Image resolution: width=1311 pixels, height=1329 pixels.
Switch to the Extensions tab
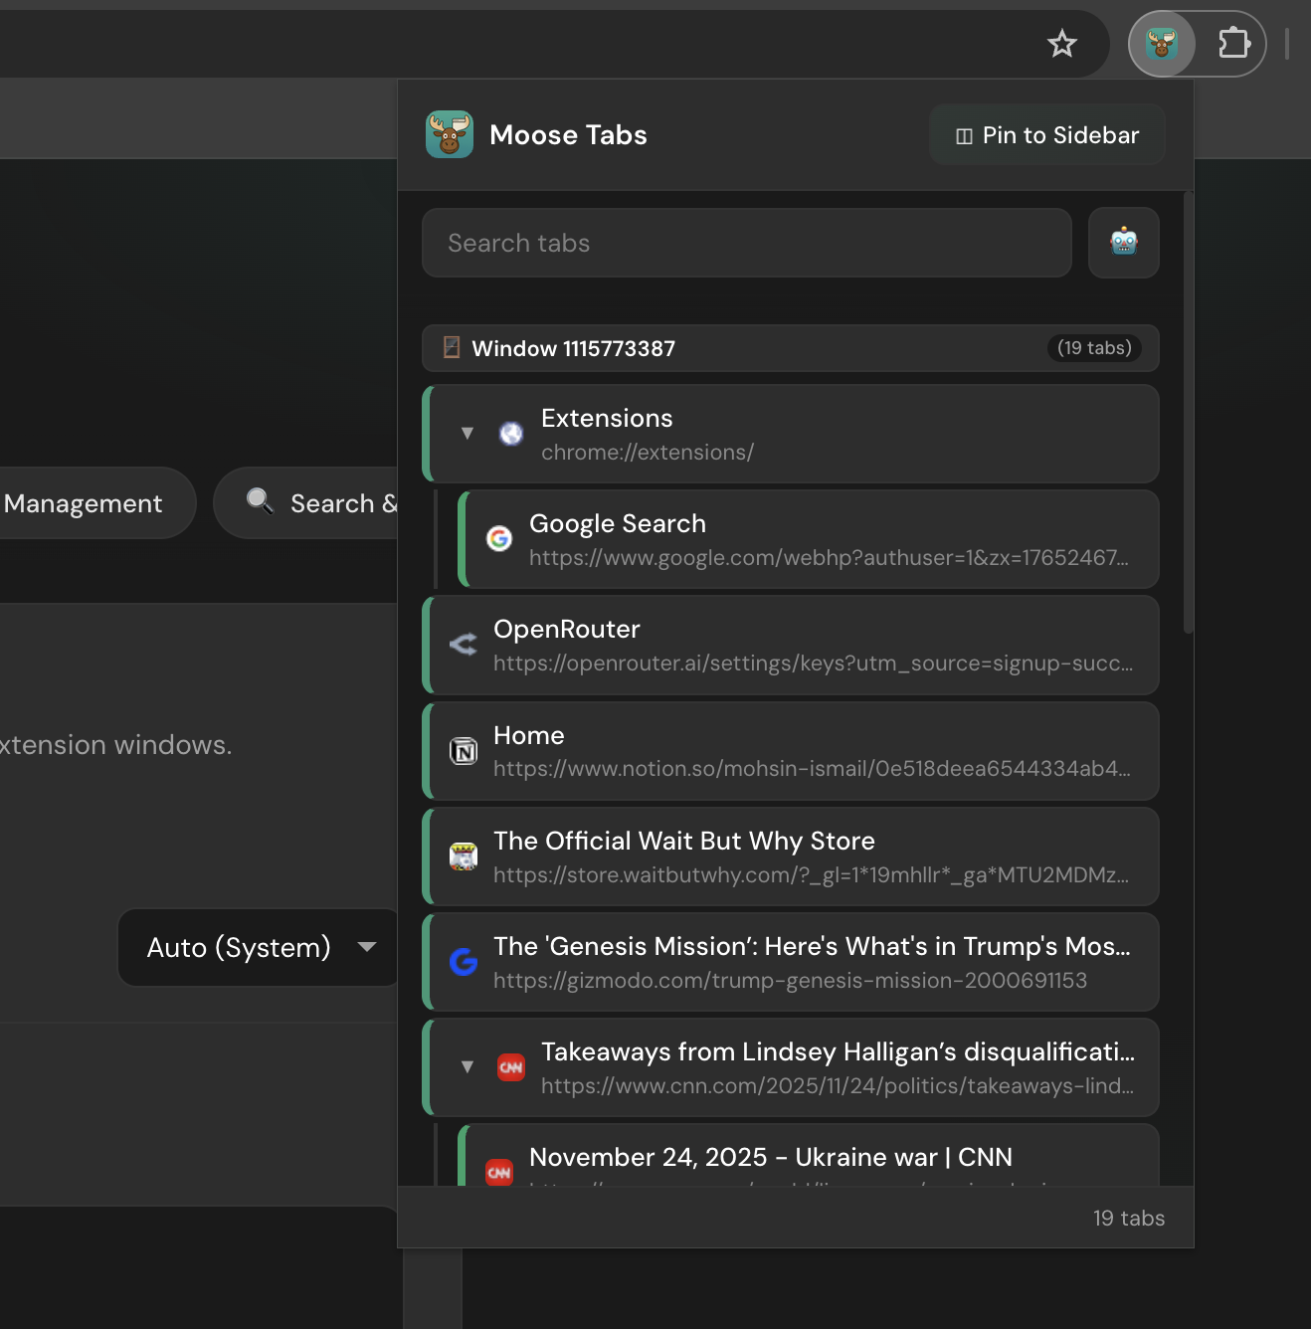791,434
